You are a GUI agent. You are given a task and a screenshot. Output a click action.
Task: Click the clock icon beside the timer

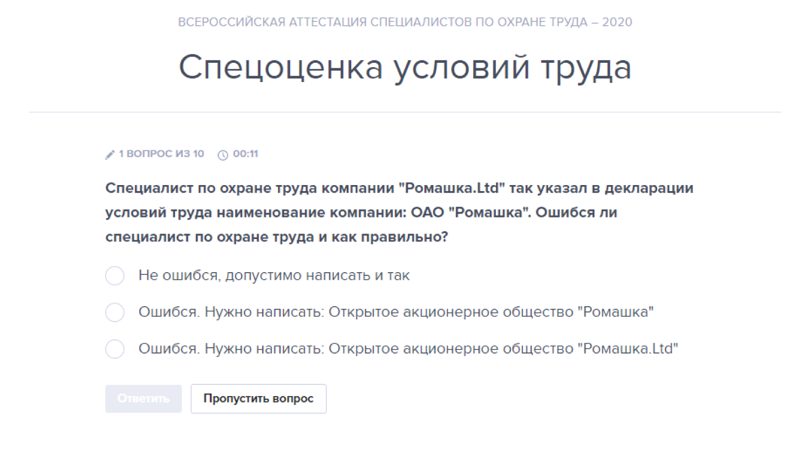pyautogui.click(x=222, y=155)
